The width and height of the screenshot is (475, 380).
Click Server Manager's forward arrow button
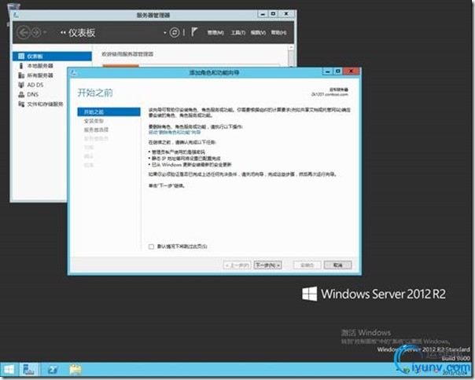(x=36, y=32)
